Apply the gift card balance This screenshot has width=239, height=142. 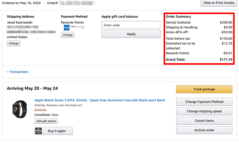(x=131, y=34)
